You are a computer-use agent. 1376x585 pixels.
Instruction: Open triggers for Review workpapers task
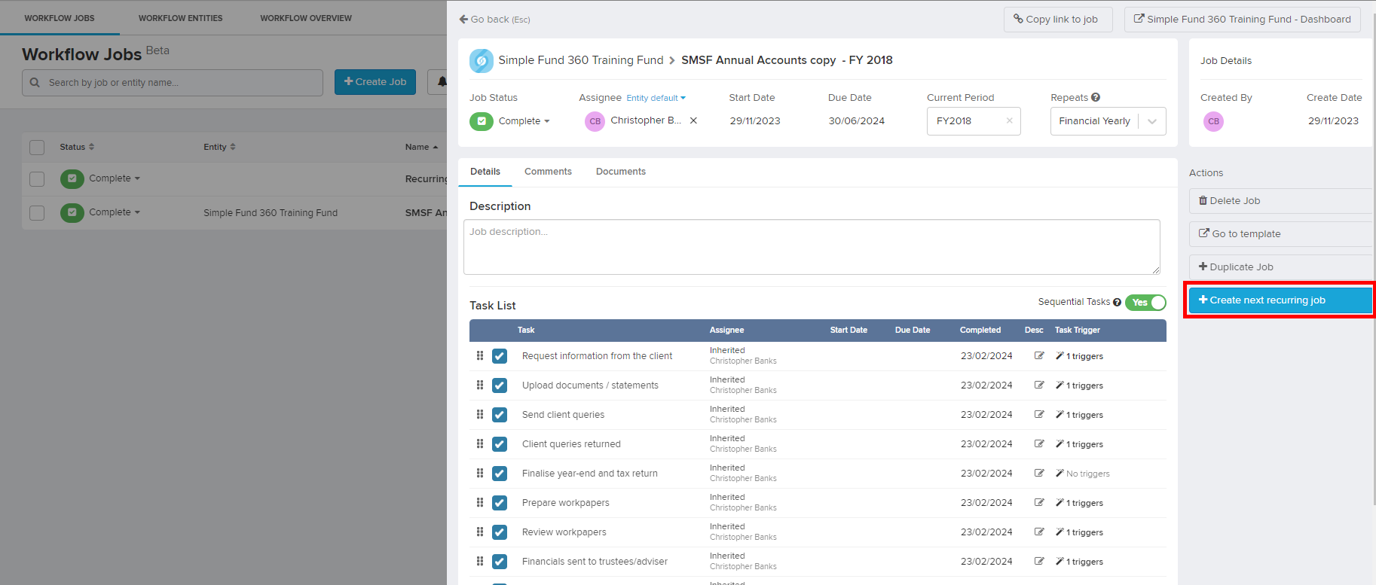point(1079,532)
